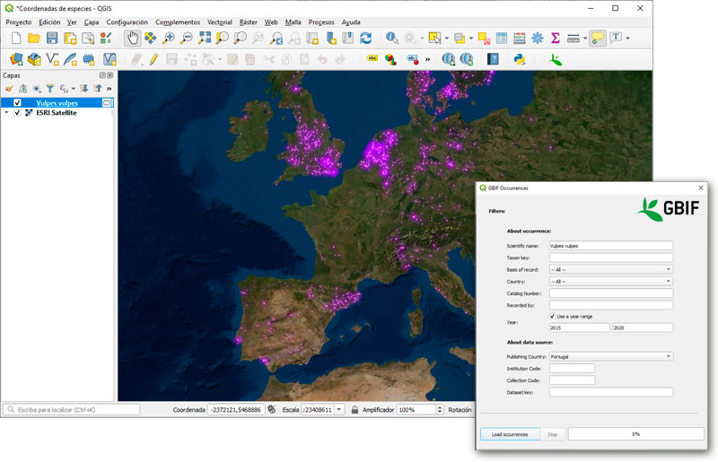
Task: Open the Escala scale dropdown arrow
Action: point(339,410)
